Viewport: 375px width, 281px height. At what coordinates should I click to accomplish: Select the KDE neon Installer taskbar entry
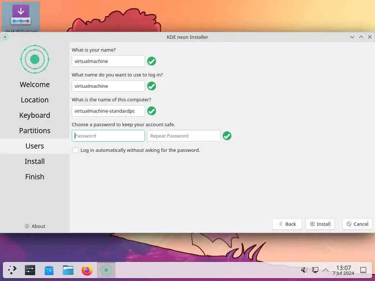pyautogui.click(x=106, y=270)
